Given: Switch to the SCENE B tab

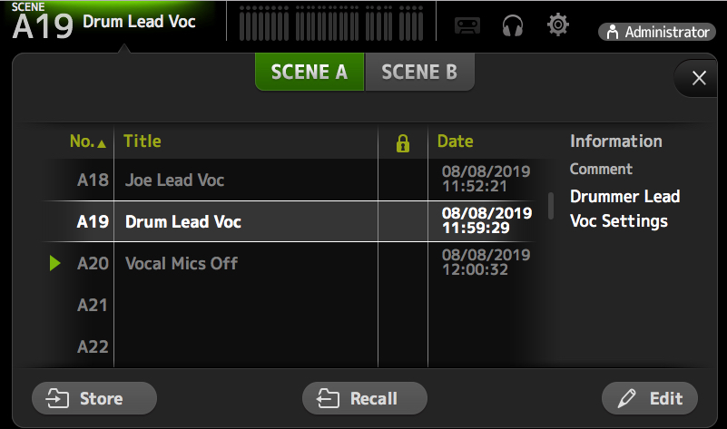Looking at the screenshot, I should [x=419, y=73].
